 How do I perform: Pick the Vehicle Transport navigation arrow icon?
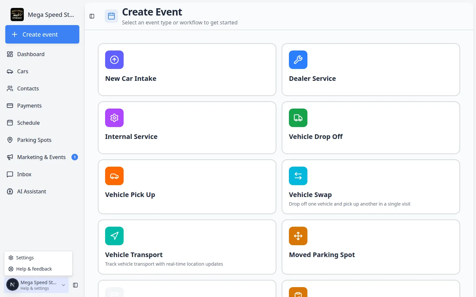coord(114,236)
